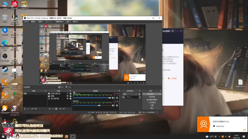Expand hidden system tray icons chevron
The height and width of the screenshot is (139, 248).
pyautogui.click(x=220, y=136)
